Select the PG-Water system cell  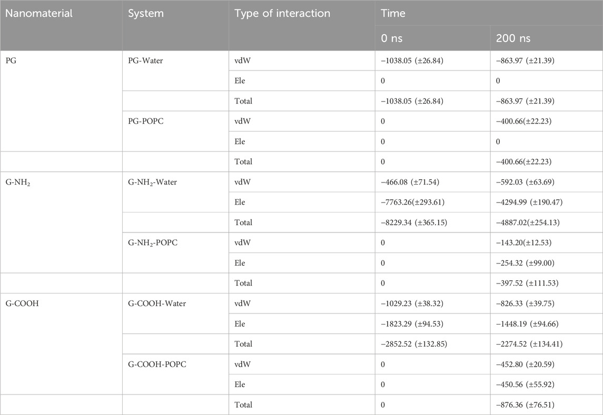(145, 60)
